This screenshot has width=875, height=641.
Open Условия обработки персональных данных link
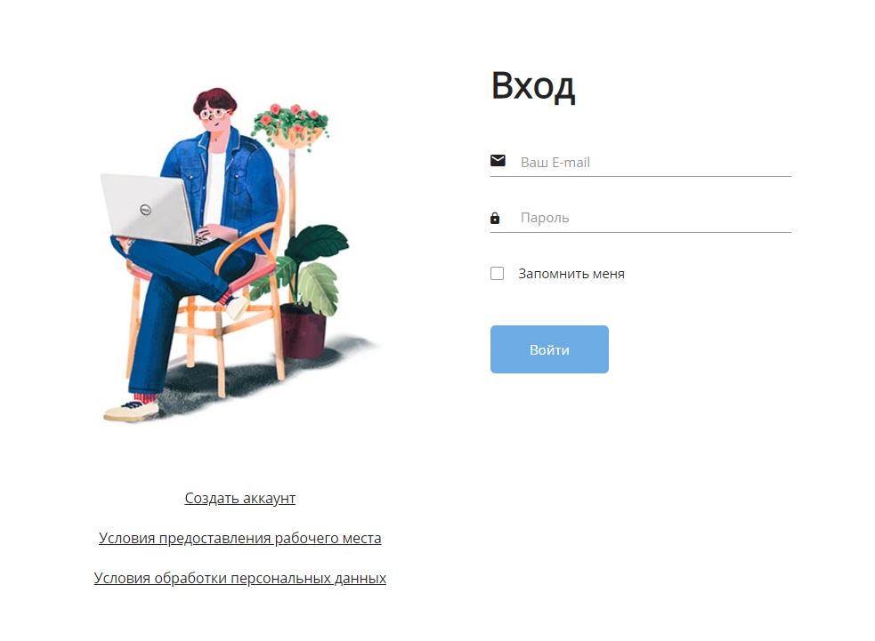[240, 578]
